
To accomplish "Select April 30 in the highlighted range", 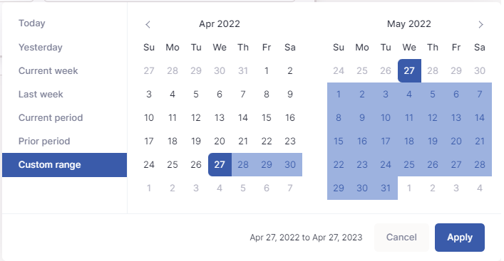I will [x=290, y=165].
